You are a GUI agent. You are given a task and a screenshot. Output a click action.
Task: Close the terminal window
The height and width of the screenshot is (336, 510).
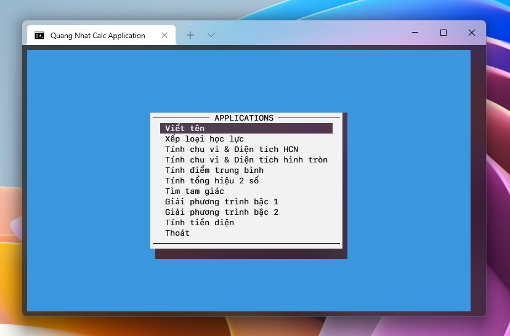472,33
